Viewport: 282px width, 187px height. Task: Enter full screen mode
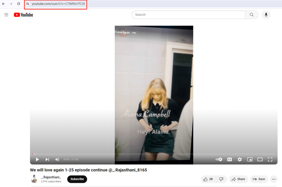[x=270, y=159]
